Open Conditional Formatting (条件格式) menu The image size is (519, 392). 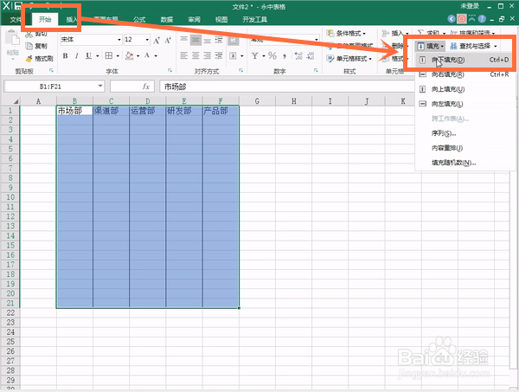coord(346,33)
